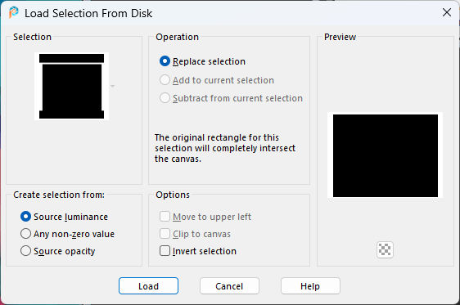Click the Source luminance label text
Screen dimensions: 460x305
tap(70, 217)
